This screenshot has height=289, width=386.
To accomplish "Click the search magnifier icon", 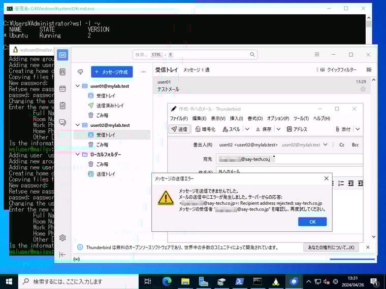I will click(x=252, y=55).
